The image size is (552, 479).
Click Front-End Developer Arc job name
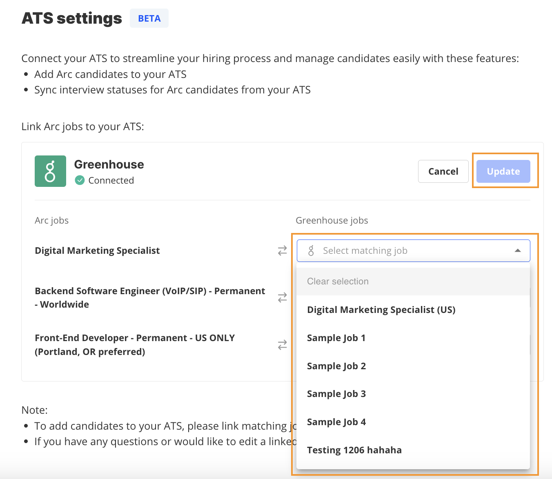point(135,345)
